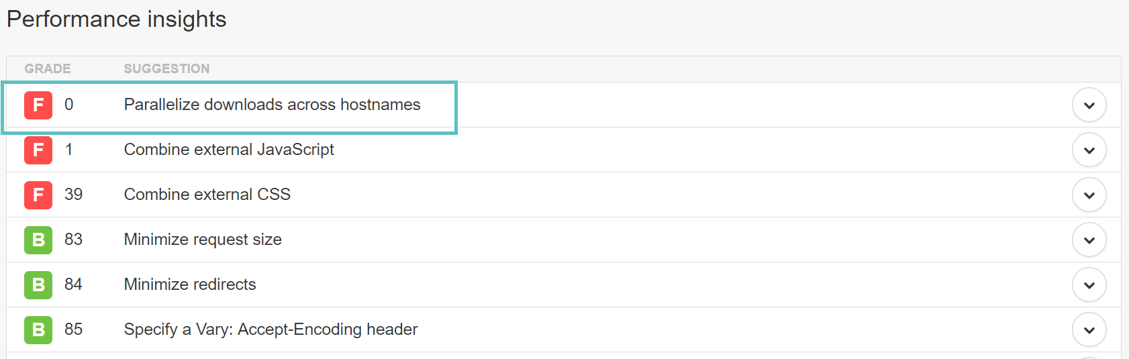
Task: Expand the Minimize request size details
Action: (1089, 240)
